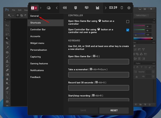Click New selection mode in Photoshop options bar

[18, 15]
